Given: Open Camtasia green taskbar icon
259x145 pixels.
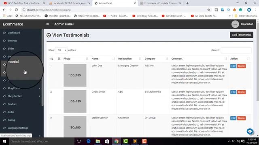Looking at the screenshot, I should tap(125, 141).
